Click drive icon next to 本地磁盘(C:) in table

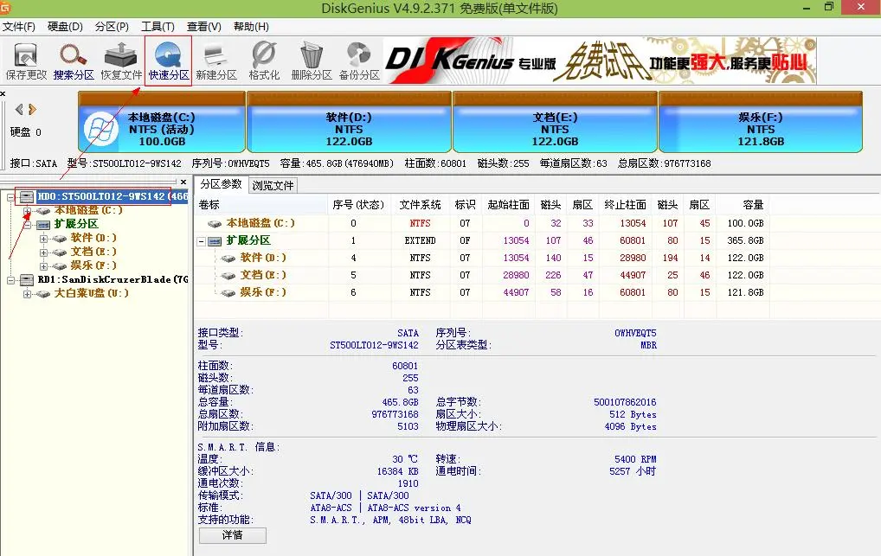214,223
